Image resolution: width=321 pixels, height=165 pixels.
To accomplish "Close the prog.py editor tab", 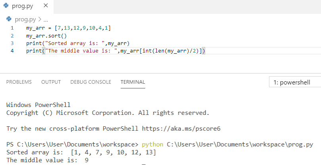I will click(x=46, y=6).
